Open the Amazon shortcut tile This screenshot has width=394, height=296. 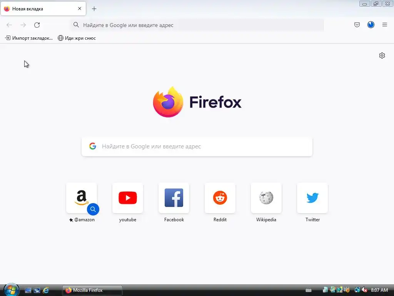(x=82, y=198)
